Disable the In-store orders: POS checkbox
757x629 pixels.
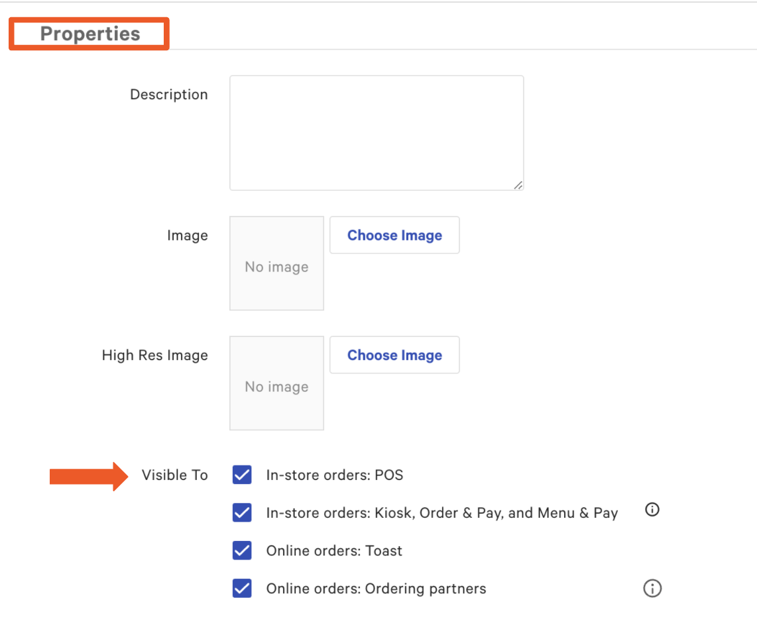242,475
